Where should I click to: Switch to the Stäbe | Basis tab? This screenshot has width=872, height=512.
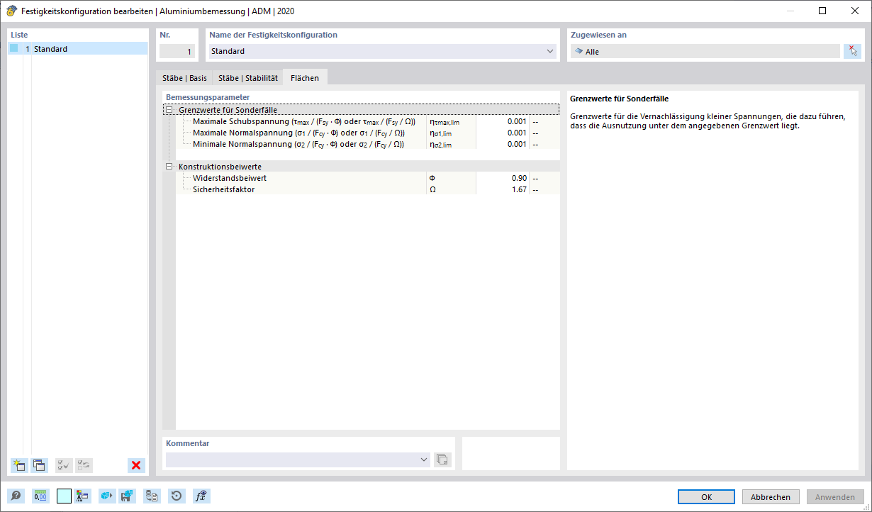tap(185, 78)
